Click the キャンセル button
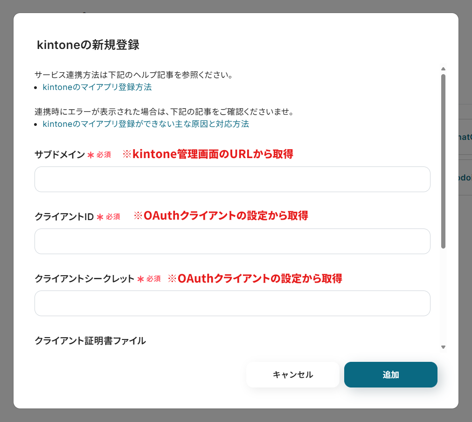This screenshot has height=422, width=472. coord(293,375)
